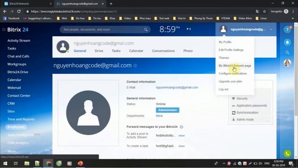Star the profile as favorite
Viewport: 298px width, 168px height.
pos(135,65)
